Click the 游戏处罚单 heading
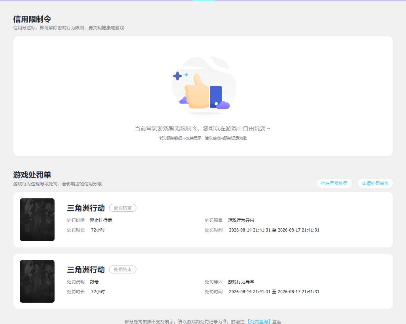The width and height of the screenshot is (406, 324). (x=32, y=175)
